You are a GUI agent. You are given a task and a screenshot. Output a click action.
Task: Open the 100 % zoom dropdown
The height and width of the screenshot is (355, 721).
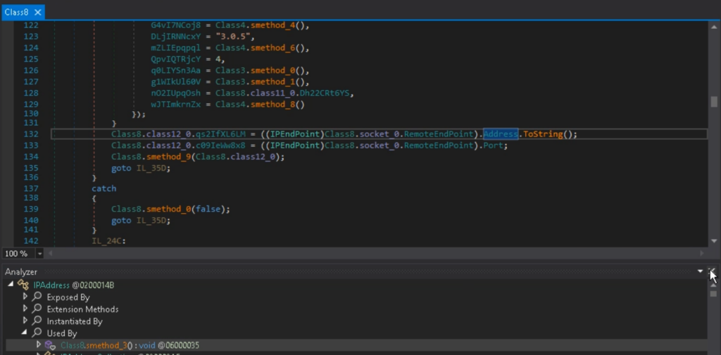[x=39, y=253]
